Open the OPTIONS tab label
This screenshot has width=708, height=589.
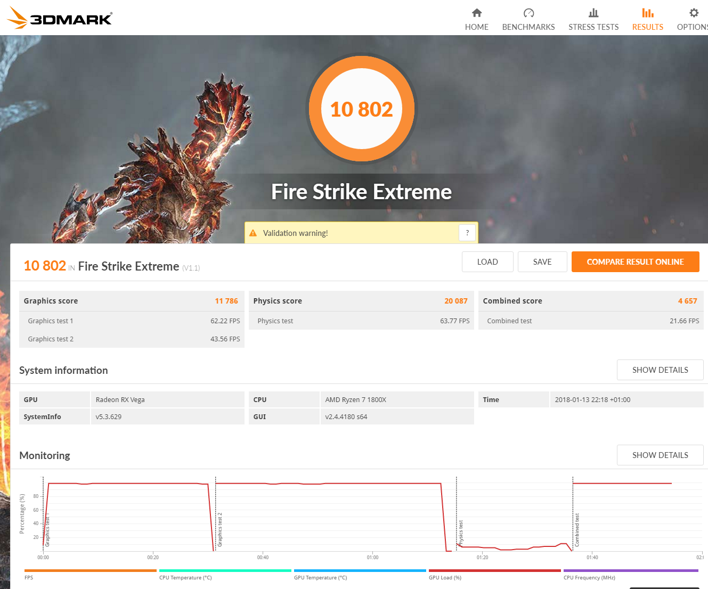(x=693, y=27)
